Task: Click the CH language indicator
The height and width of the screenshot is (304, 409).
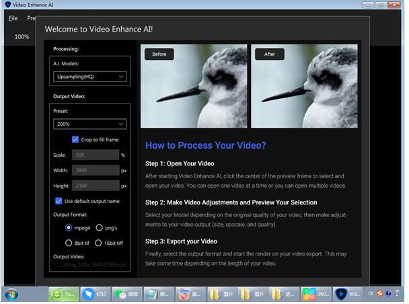Action: (x=371, y=293)
